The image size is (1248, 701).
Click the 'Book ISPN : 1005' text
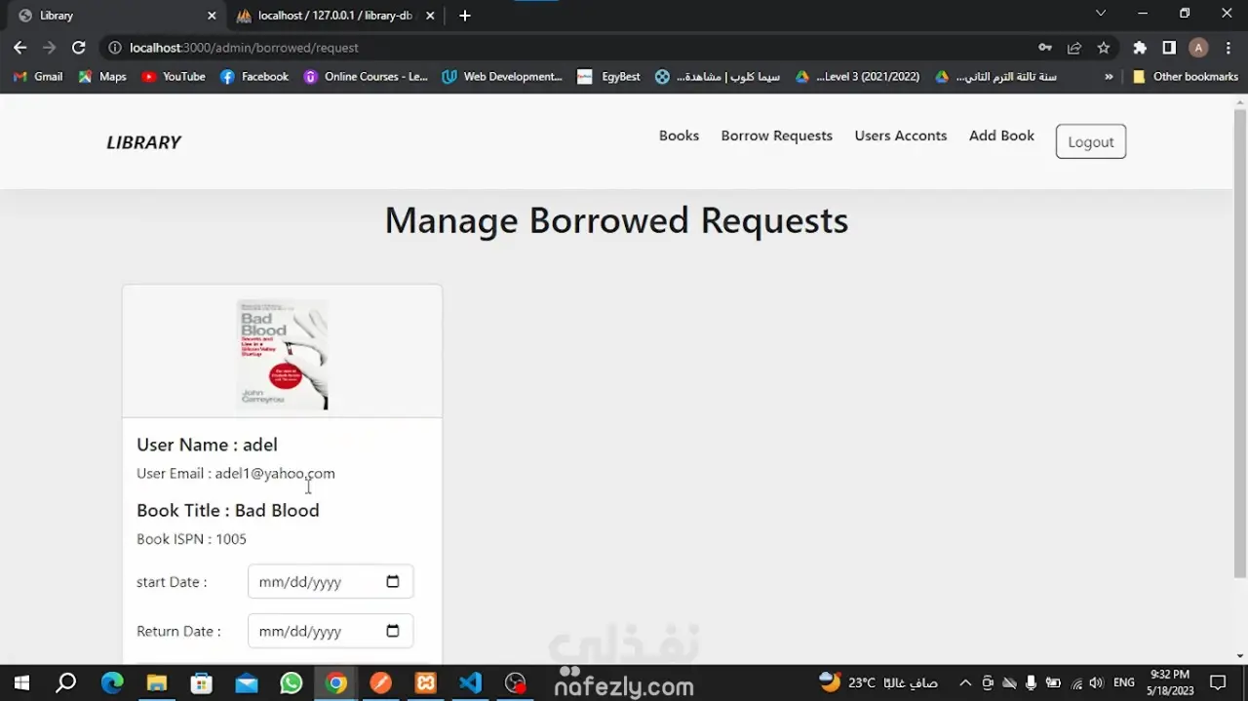(191, 539)
